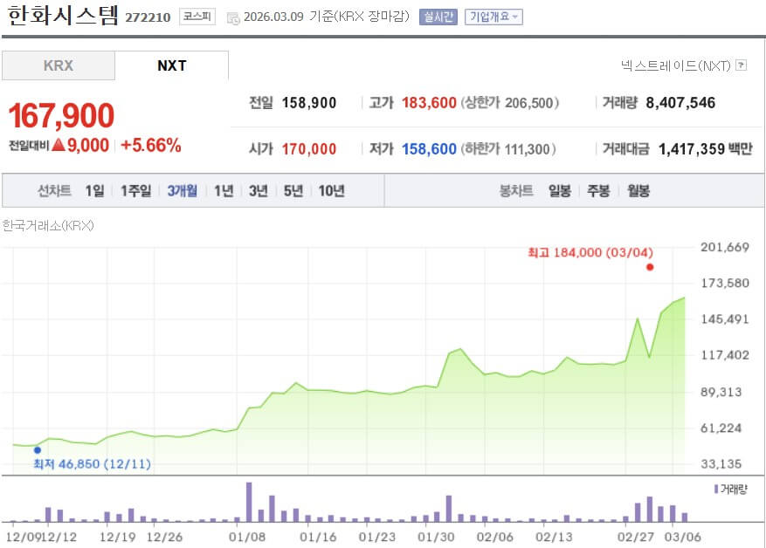Click the red 최고 184,000 marker dot
Image resolution: width=766 pixels, height=548 pixels.
coord(650,267)
